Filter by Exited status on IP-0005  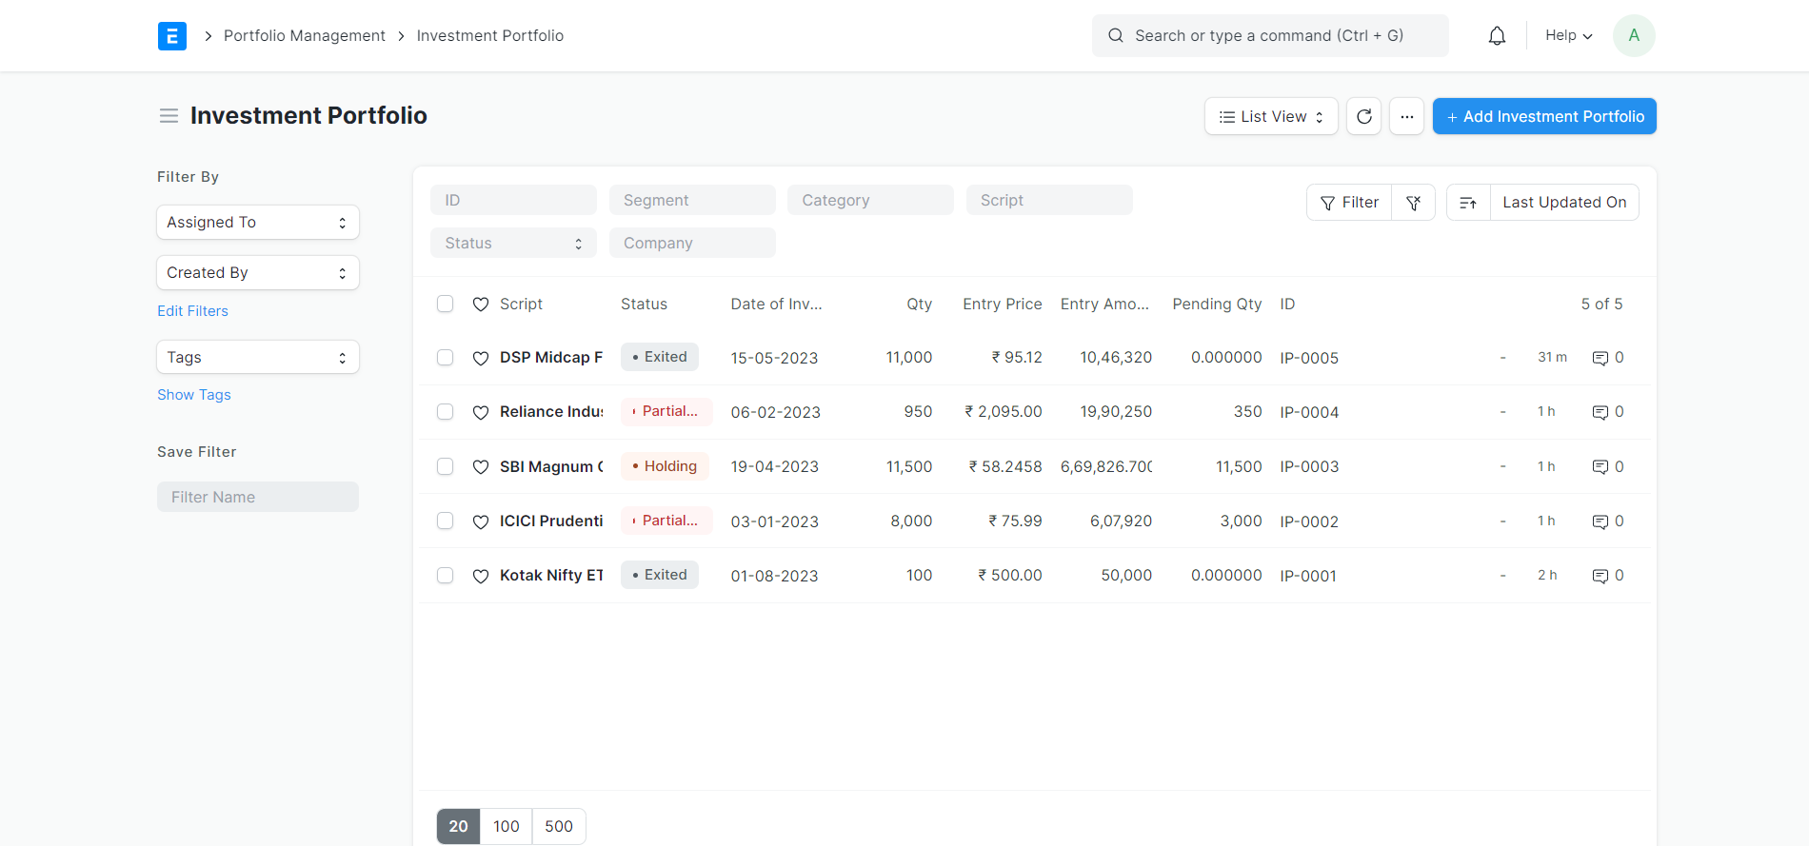click(660, 357)
